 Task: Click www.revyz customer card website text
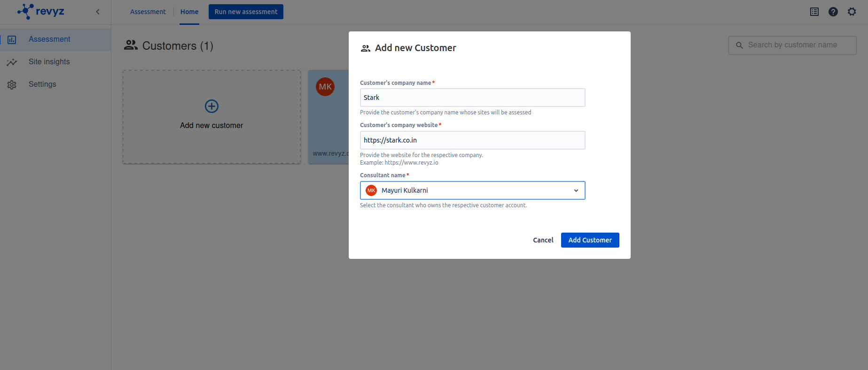point(331,153)
